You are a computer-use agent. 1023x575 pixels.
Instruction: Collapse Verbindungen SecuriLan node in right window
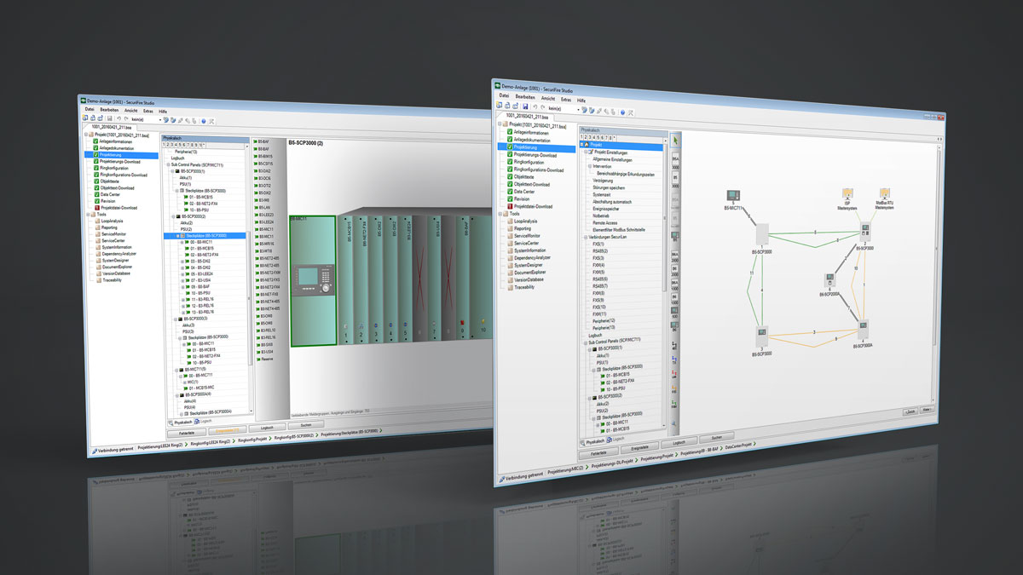586,237
